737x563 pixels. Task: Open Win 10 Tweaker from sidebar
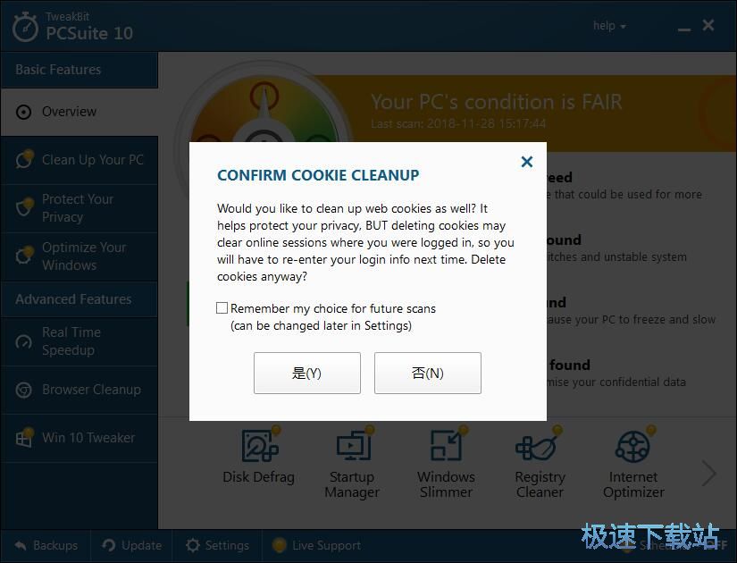pos(79,438)
